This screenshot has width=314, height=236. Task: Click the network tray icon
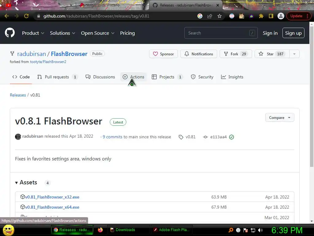point(253,230)
